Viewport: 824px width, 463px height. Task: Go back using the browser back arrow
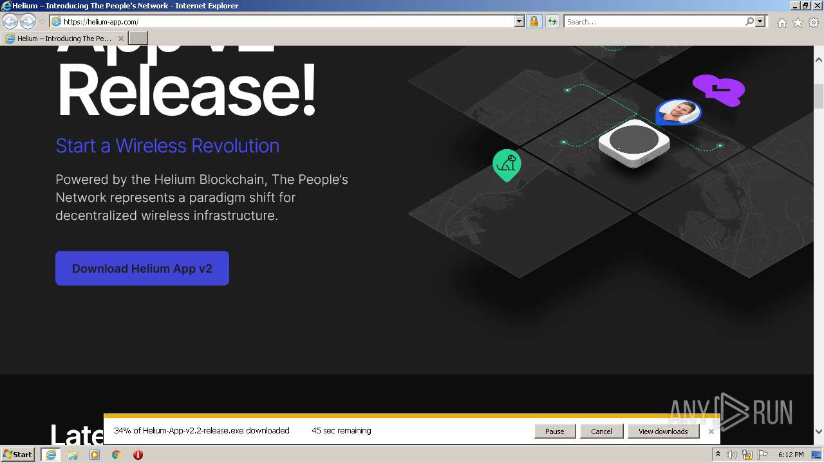pos(10,22)
